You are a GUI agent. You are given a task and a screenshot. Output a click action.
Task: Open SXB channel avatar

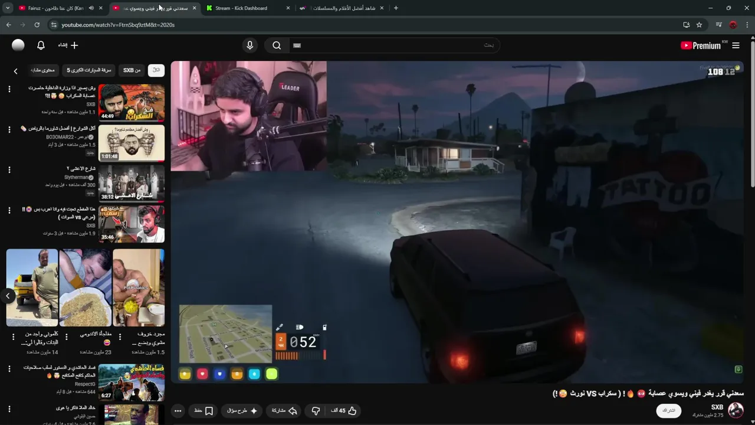point(736,410)
